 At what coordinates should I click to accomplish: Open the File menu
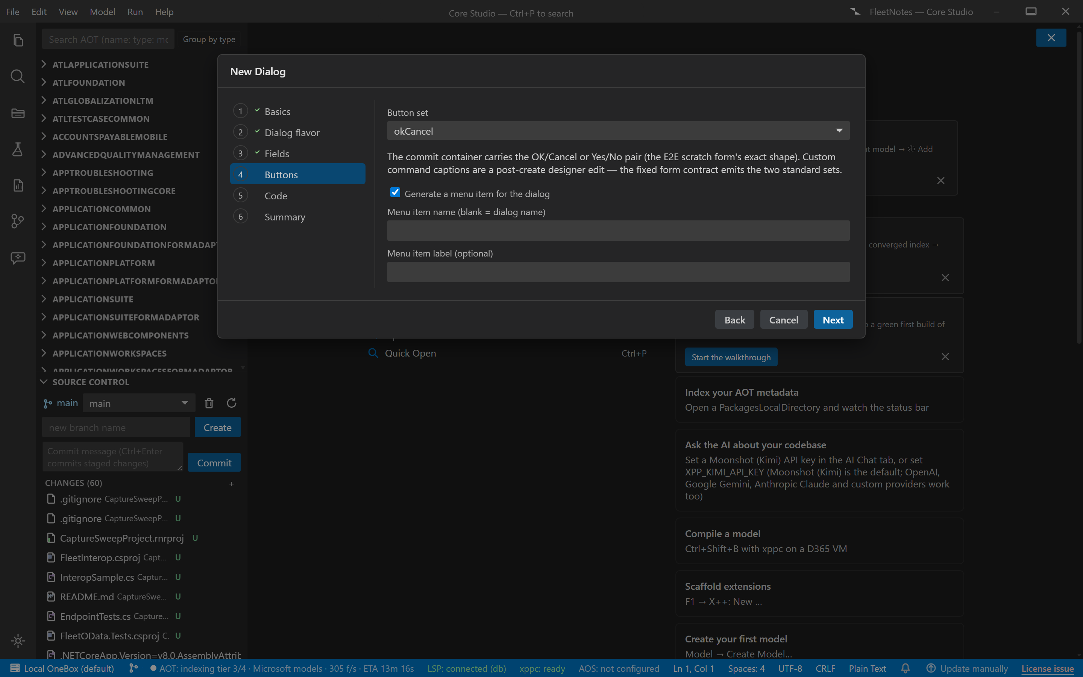pos(12,12)
